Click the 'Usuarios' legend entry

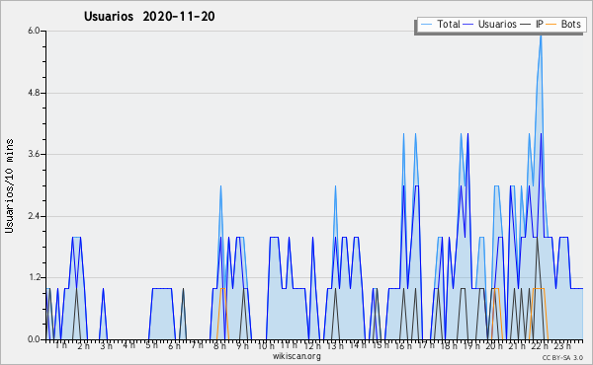490,24
